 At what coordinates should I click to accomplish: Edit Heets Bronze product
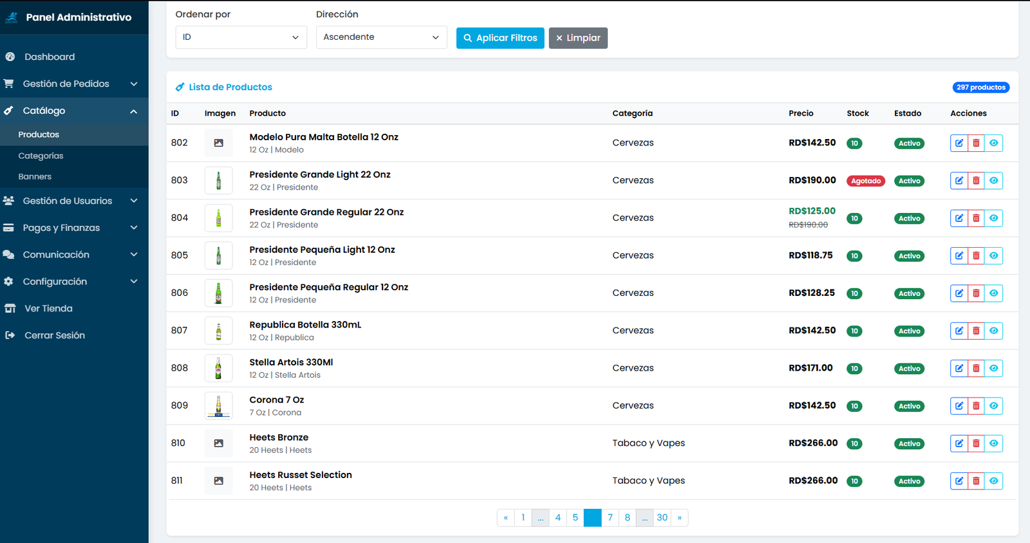point(959,443)
